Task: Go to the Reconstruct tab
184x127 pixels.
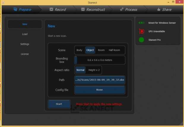Action: point(93,10)
